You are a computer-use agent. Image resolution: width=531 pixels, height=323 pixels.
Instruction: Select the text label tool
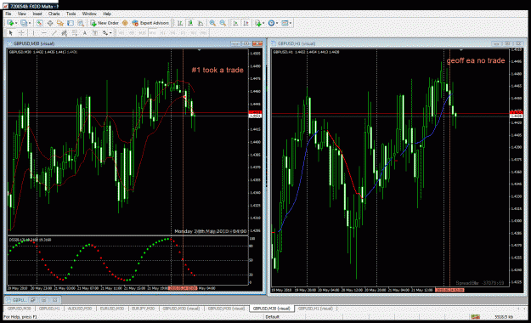click(x=95, y=33)
